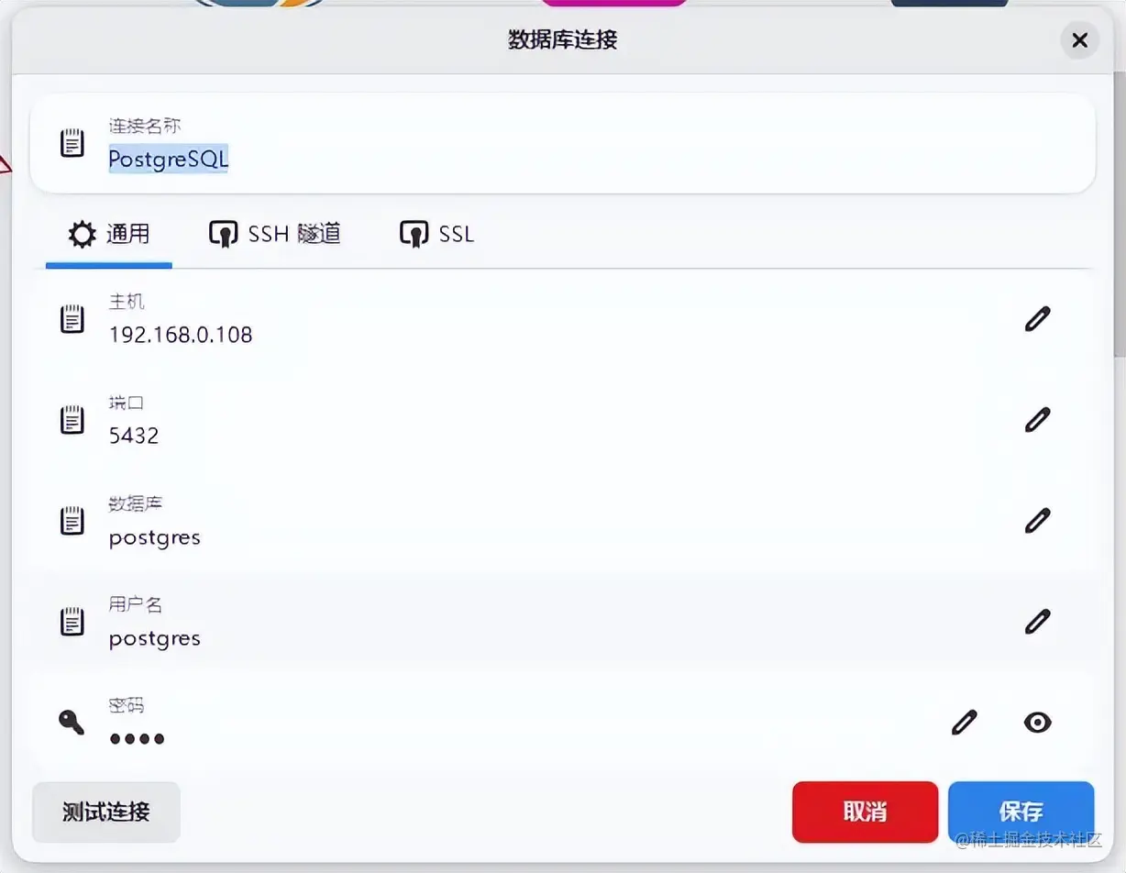This screenshot has height=873, width=1126.
Task: Click the note icon beside 主机
Action: 72,319
